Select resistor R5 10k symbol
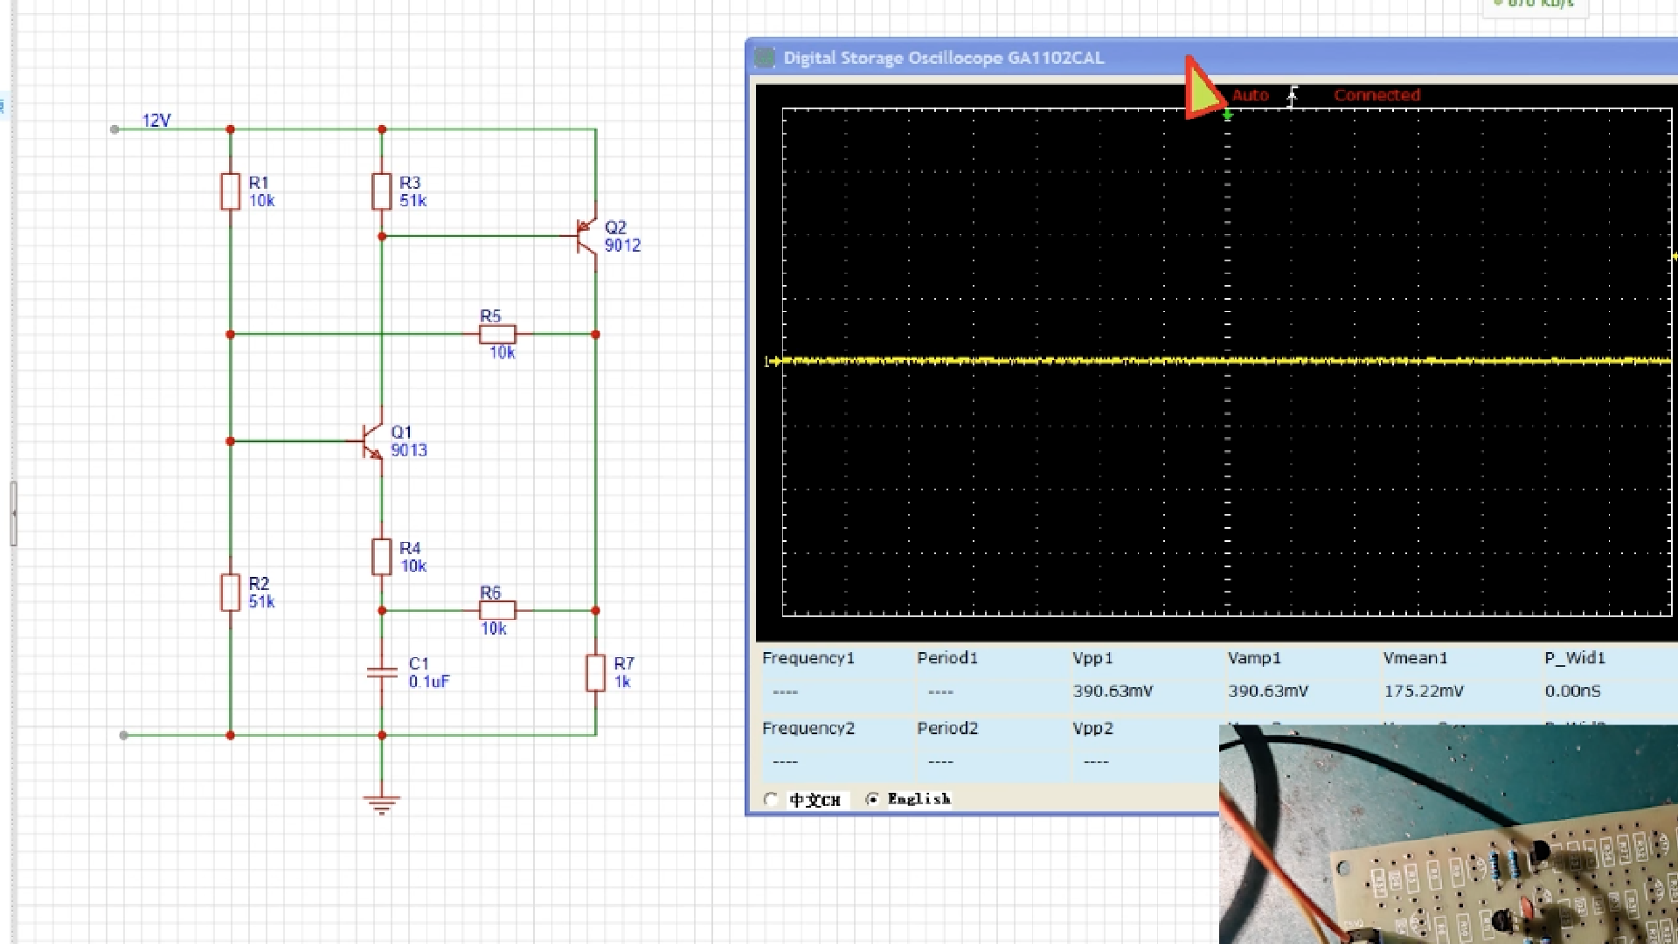1678x944 pixels. tap(497, 334)
